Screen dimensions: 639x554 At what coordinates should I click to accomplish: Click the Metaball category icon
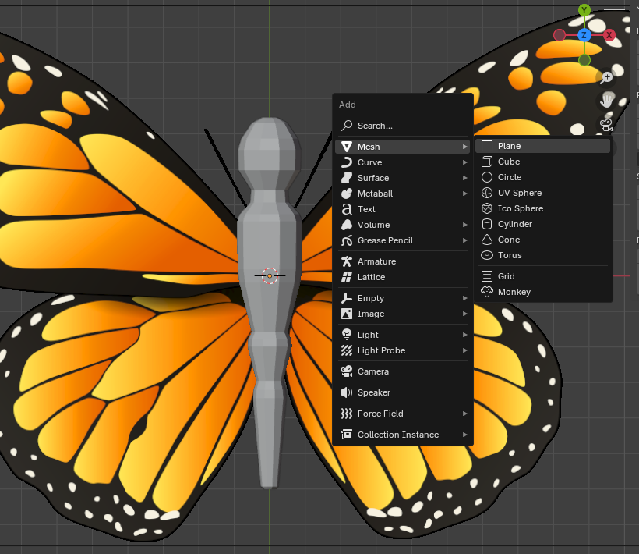(x=347, y=194)
